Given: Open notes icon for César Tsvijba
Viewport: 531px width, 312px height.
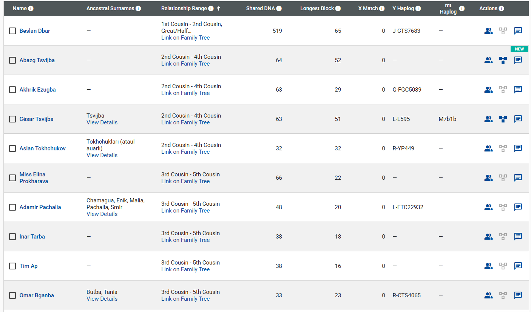Looking at the screenshot, I should point(518,119).
